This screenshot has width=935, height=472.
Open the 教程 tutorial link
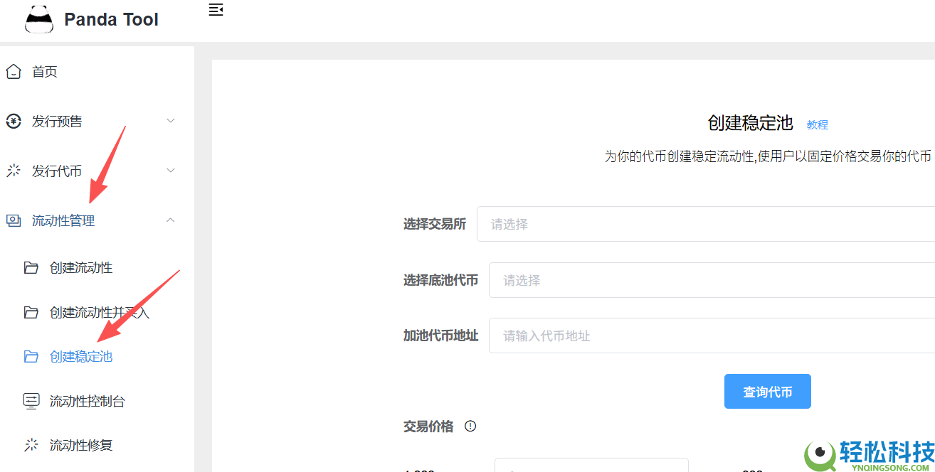point(817,125)
